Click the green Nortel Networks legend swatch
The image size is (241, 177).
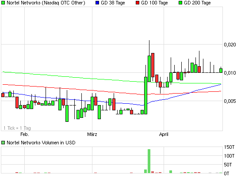coord(3,3)
